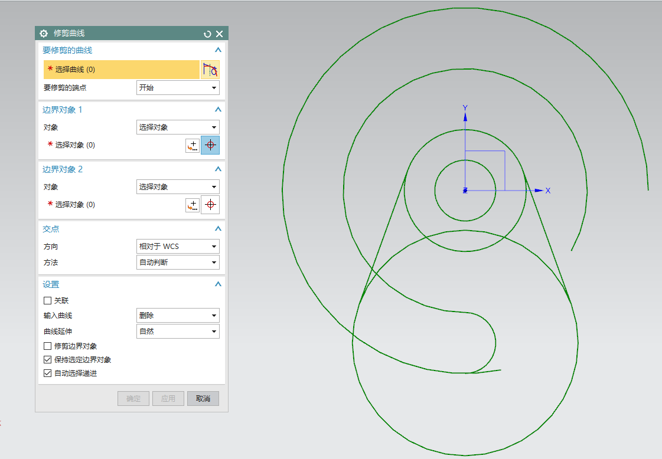Open the 要修剪的端点 dropdown showing 开始
The image size is (662, 459).
click(x=178, y=88)
